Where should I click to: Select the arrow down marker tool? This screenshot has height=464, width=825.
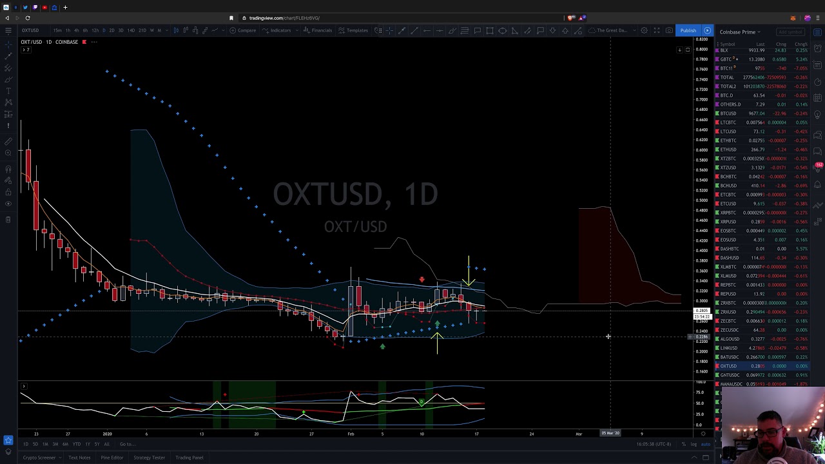point(552,30)
